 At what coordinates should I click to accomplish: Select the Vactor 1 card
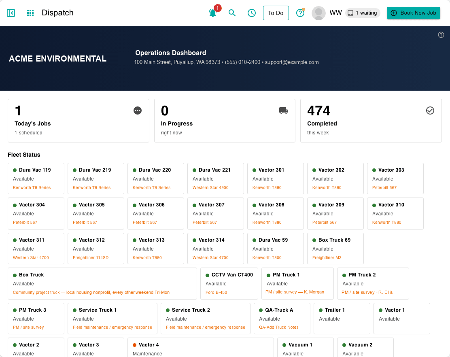pyautogui.click(x=402, y=319)
